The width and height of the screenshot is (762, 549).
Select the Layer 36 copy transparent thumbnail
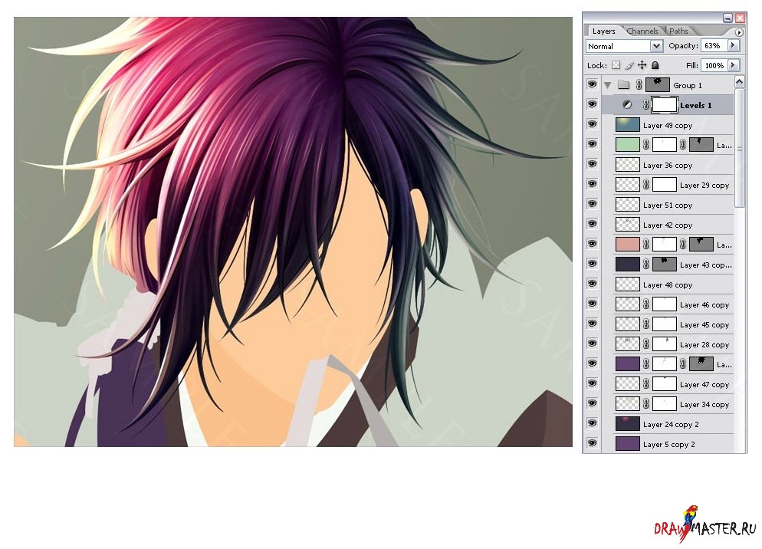point(627,165)
